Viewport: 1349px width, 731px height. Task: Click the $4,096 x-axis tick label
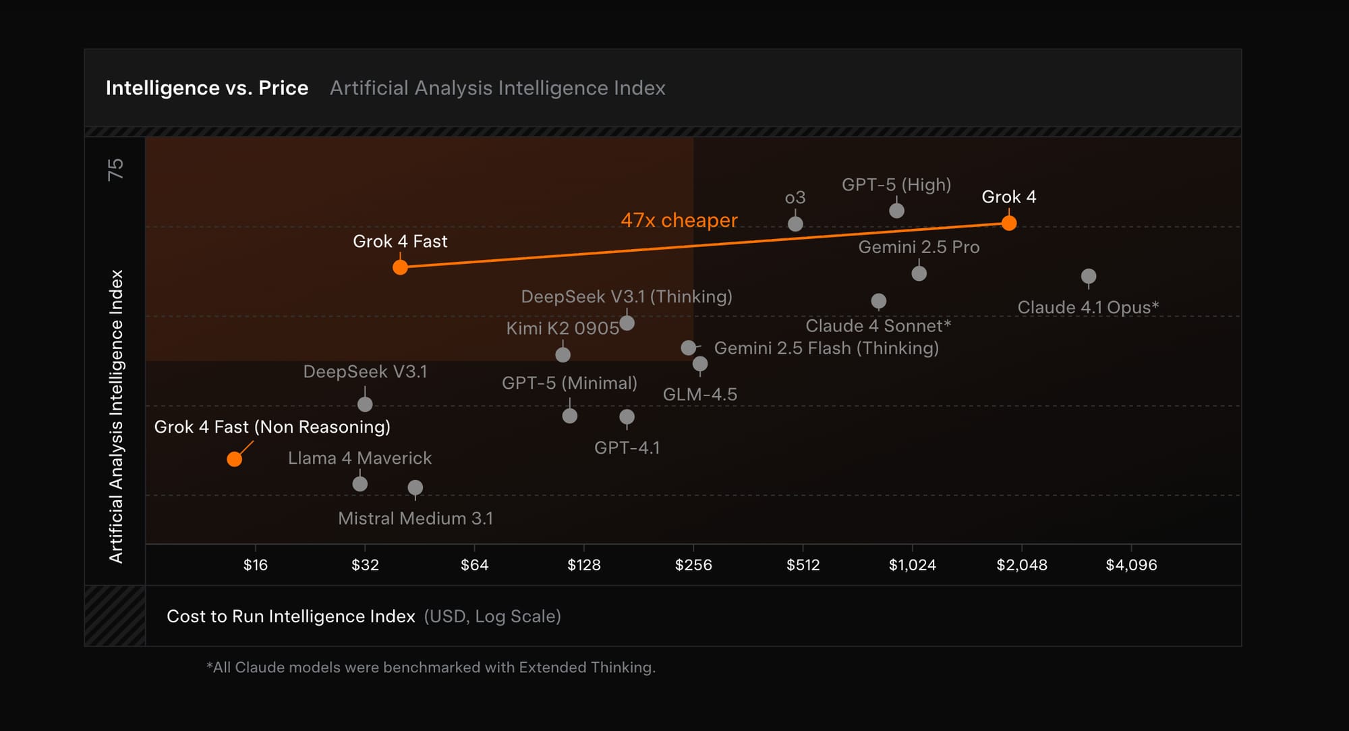coord(1131,565)
